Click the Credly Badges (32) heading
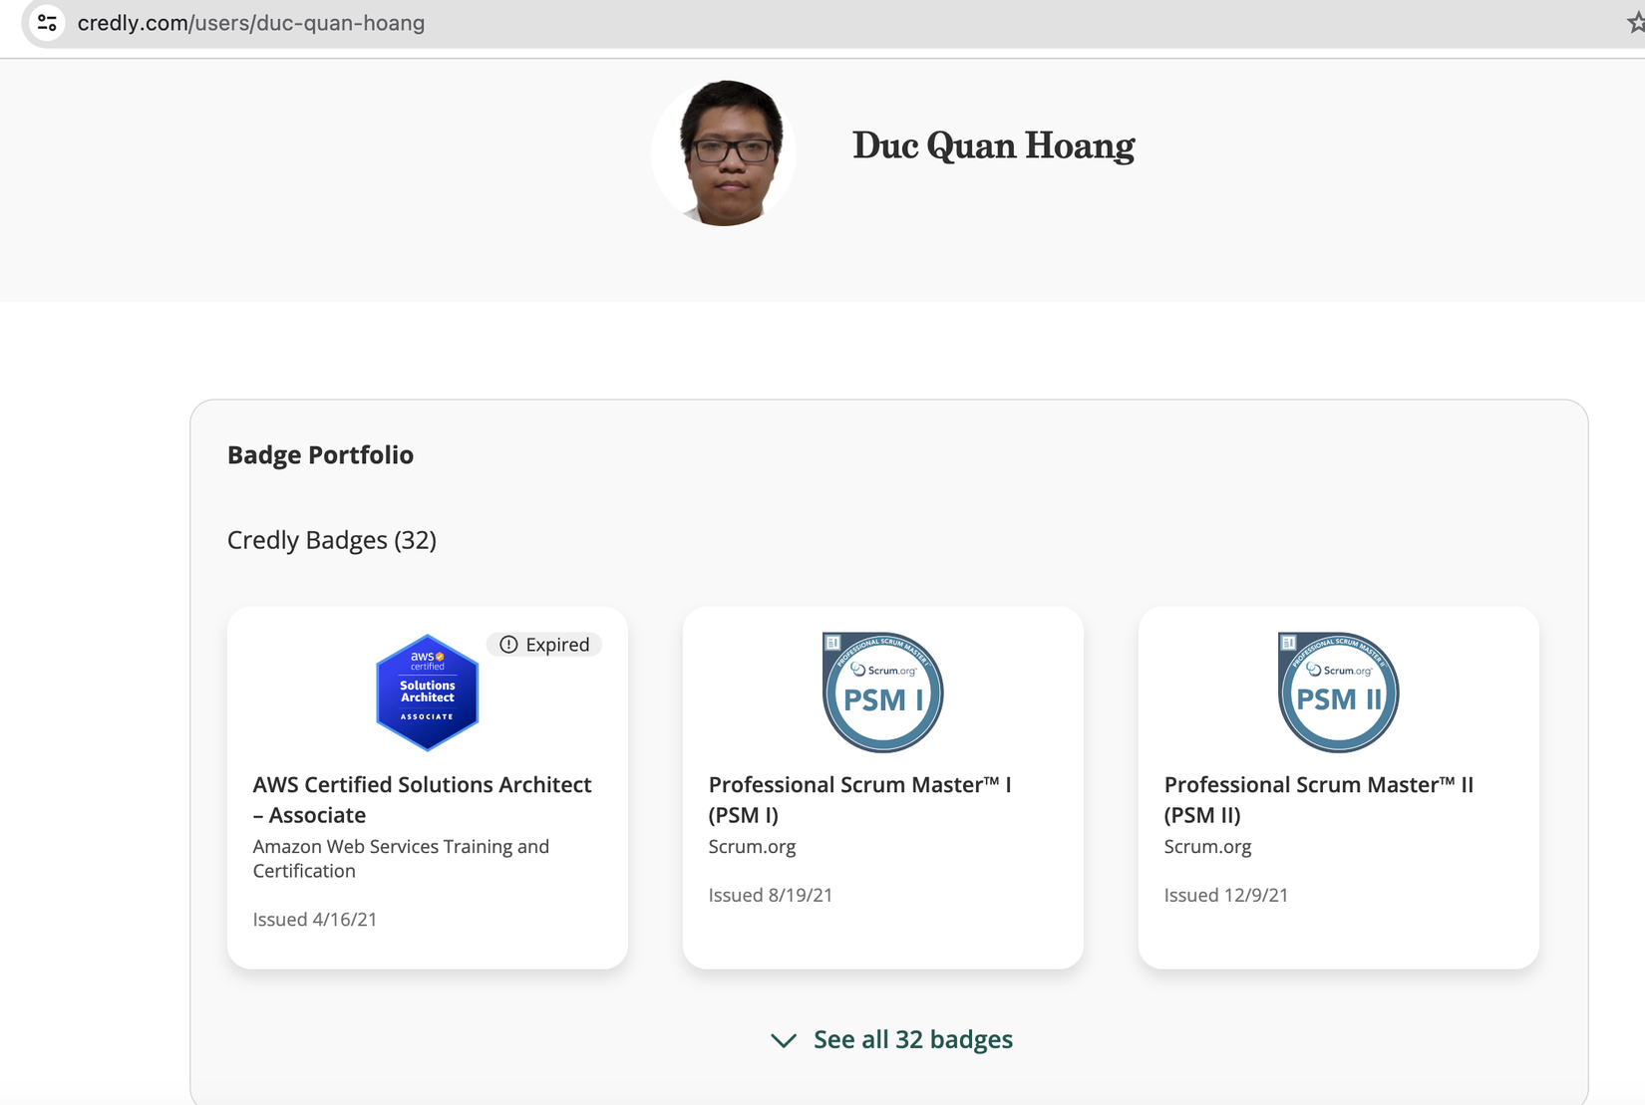The image size is (1645, 1105). click(331, 540)
